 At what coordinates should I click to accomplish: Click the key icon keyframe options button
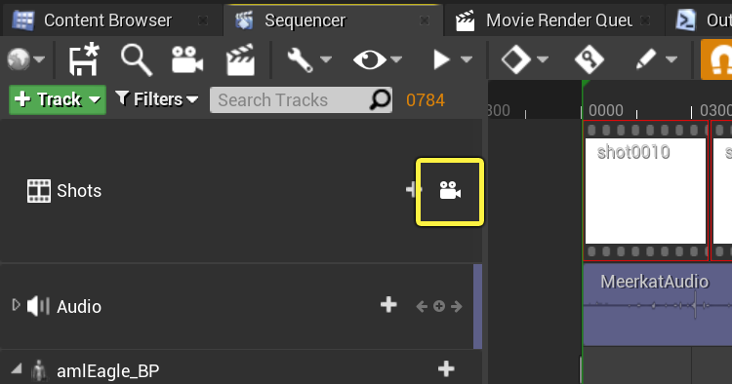tap(590, 59)
